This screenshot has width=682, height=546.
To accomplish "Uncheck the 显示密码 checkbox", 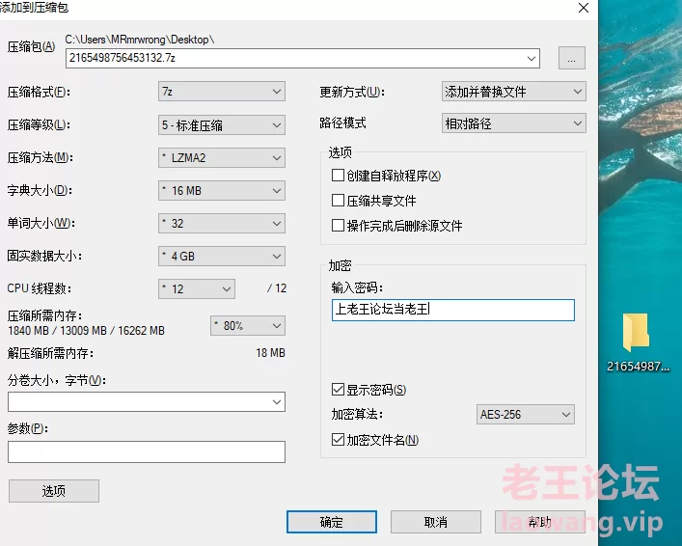I will tap(338, 389).
